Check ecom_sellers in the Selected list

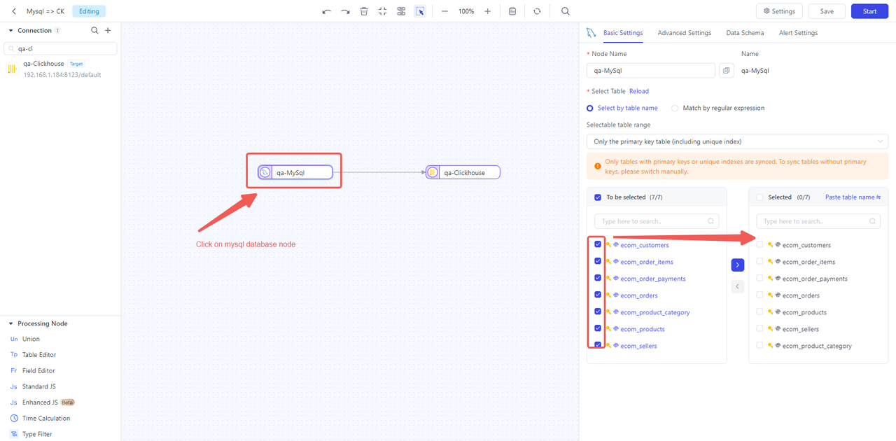coord(759,328)
